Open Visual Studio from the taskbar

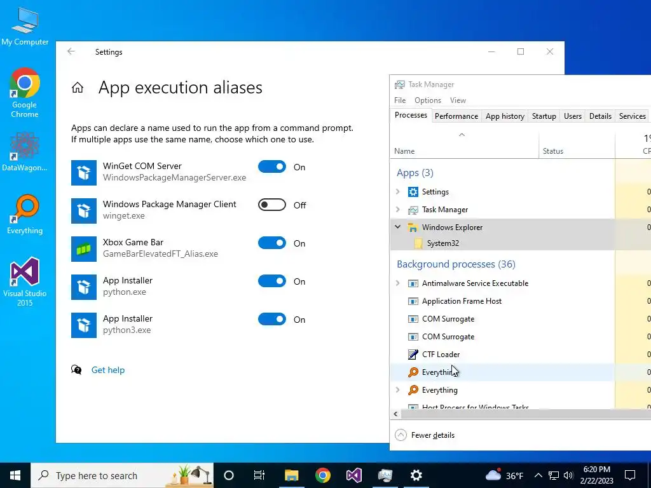tap(353, 475)
